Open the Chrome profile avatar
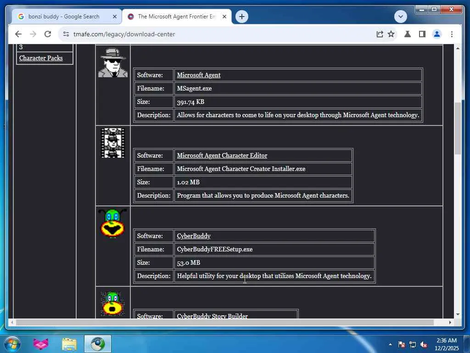 437,34
